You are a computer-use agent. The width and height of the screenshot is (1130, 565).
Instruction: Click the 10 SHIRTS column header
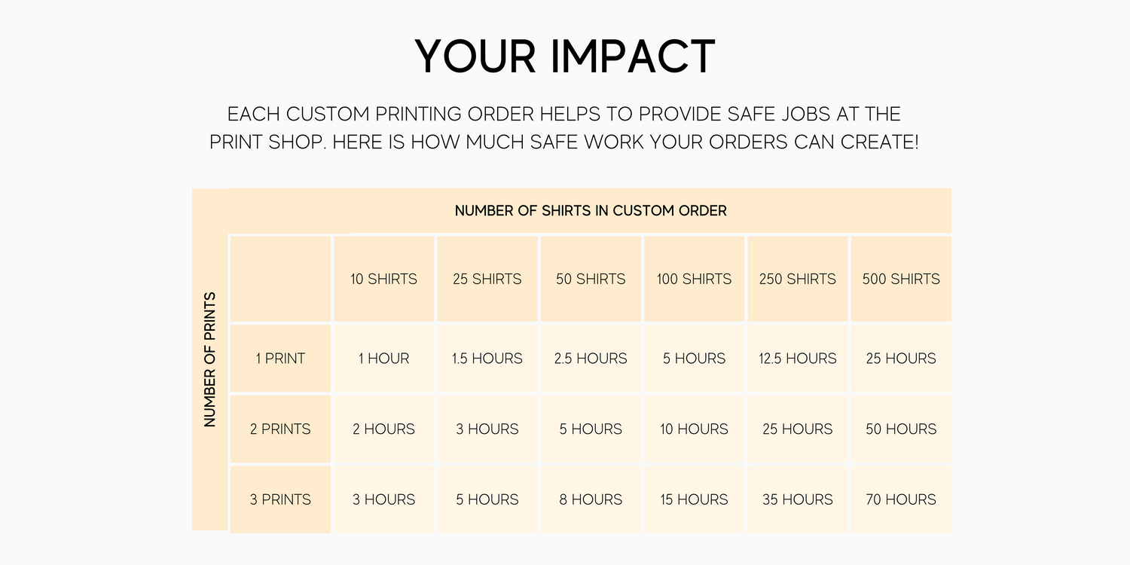click(x=383, y=279)
